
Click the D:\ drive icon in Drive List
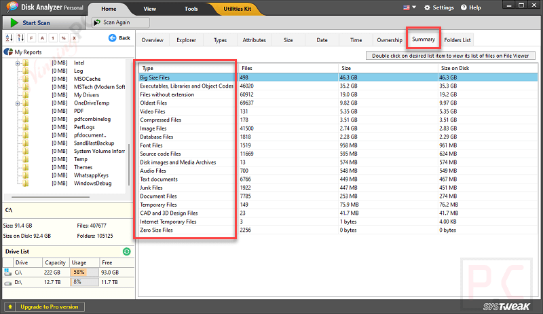click(x=7, y=283)
